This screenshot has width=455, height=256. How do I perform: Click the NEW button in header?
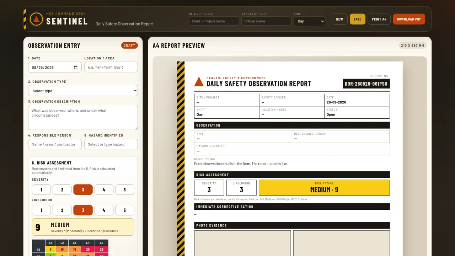coord(339,19)
